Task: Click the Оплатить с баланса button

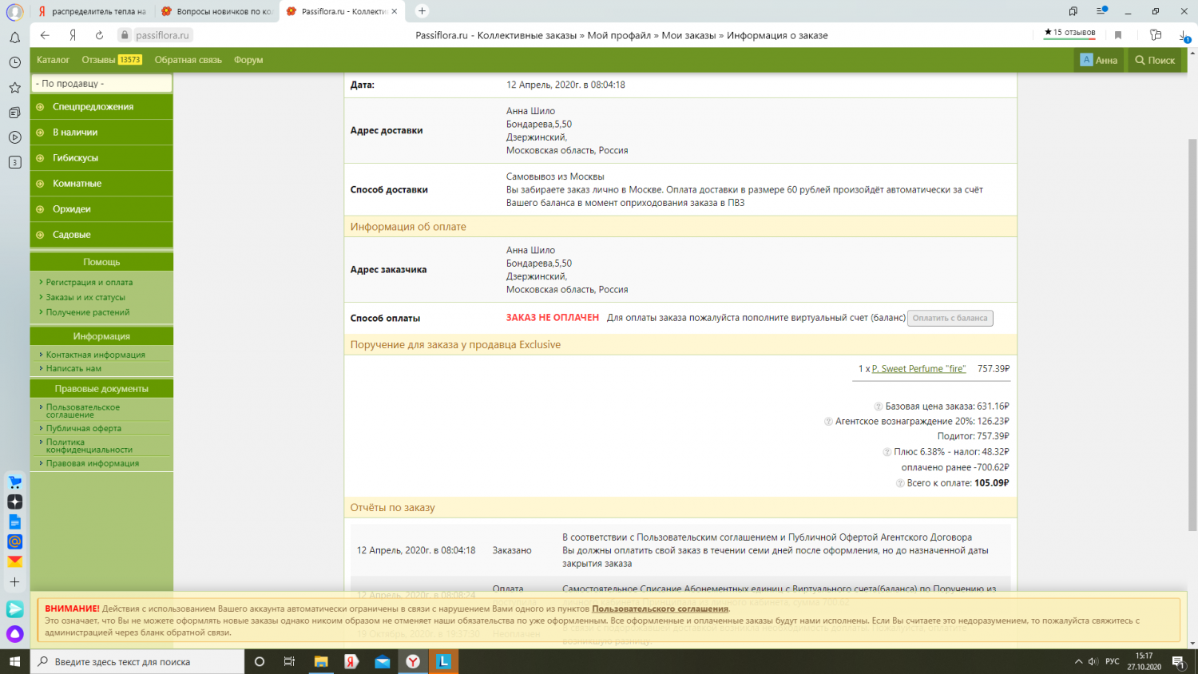Action: (x=950, y=318)
